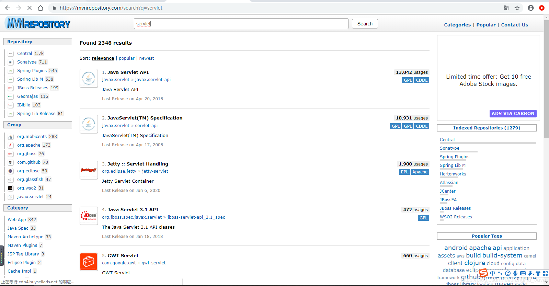The height and width of the screenshot is (286, 549).
Task: Open Java Servlet API artifact logo
Action: click(89, 79)
